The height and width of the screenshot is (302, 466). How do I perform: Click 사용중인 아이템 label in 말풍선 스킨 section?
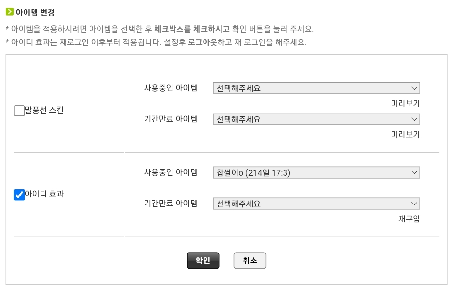(x=171, y=88)
